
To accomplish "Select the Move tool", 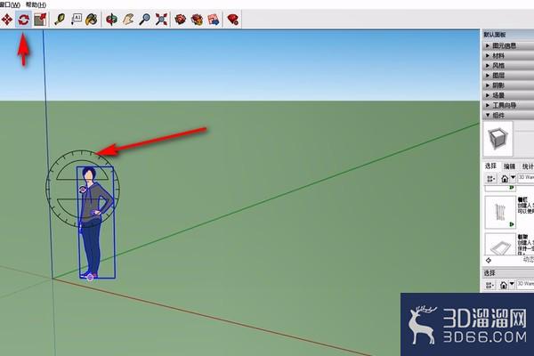I will [7, 20].
